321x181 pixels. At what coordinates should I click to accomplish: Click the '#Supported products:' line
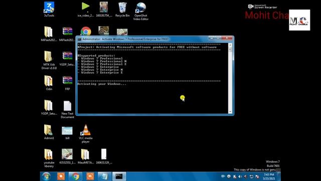(x=96, y=56)
